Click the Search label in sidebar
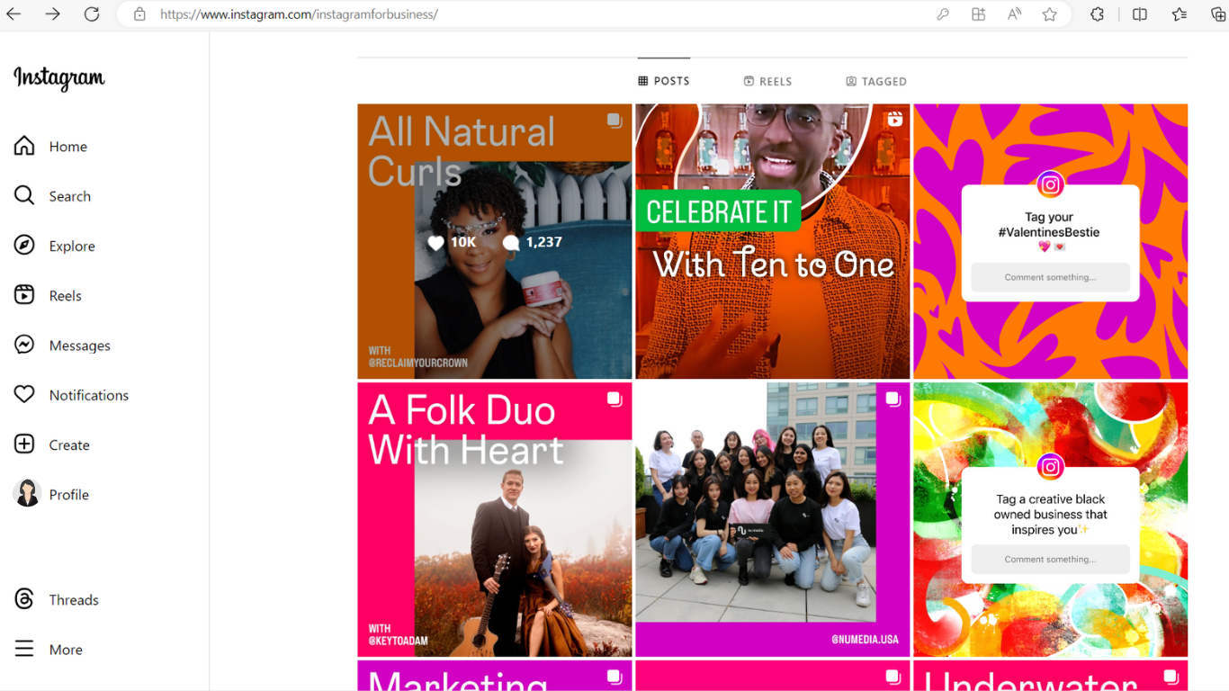1229x691 pixels. pyautogui.click(x=70, y=196)
